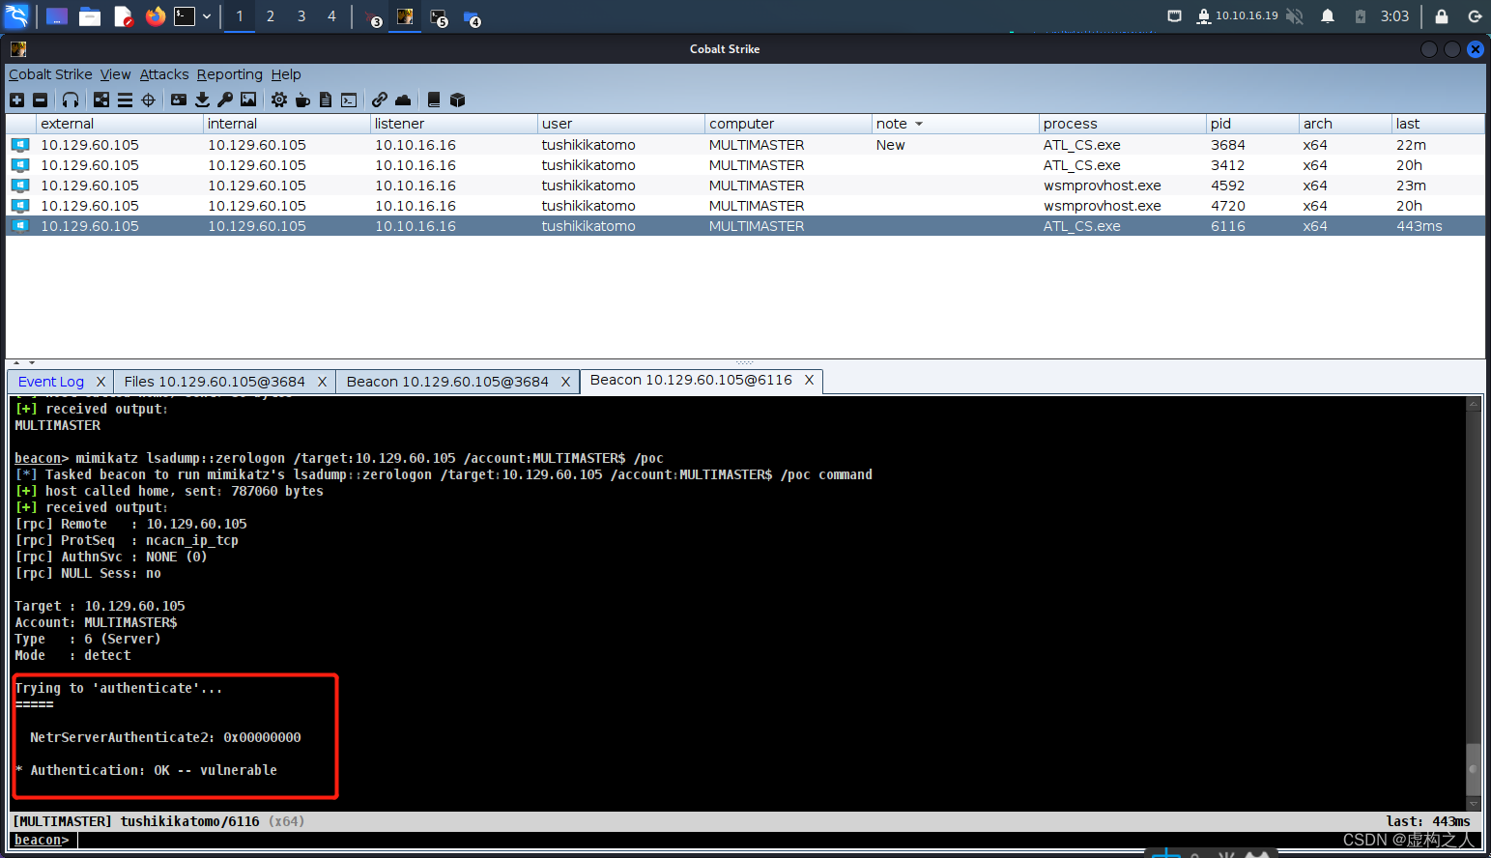1491x858 pixels.
Task: Switch to Files 10.129.60.105@3684 tab
Action: (215, 382)
